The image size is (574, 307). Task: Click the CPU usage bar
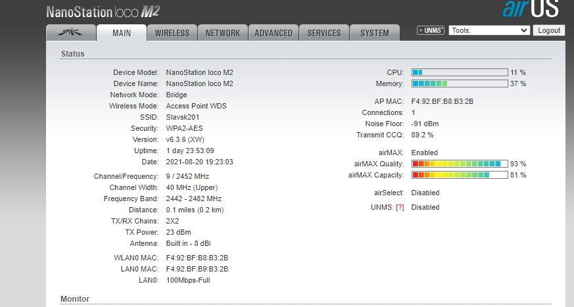460,72
